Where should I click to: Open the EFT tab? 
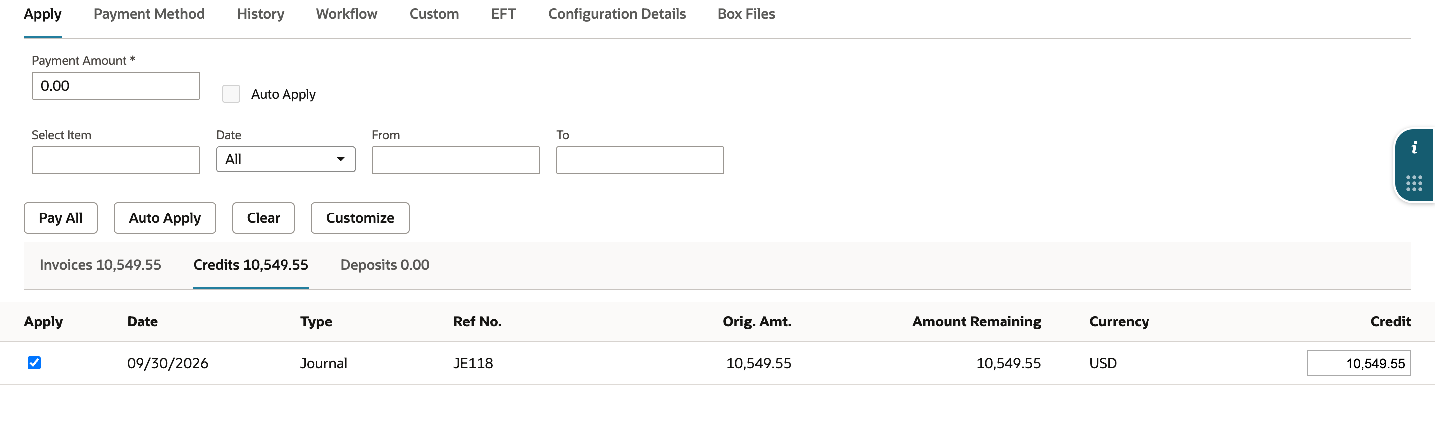[503, 14]
